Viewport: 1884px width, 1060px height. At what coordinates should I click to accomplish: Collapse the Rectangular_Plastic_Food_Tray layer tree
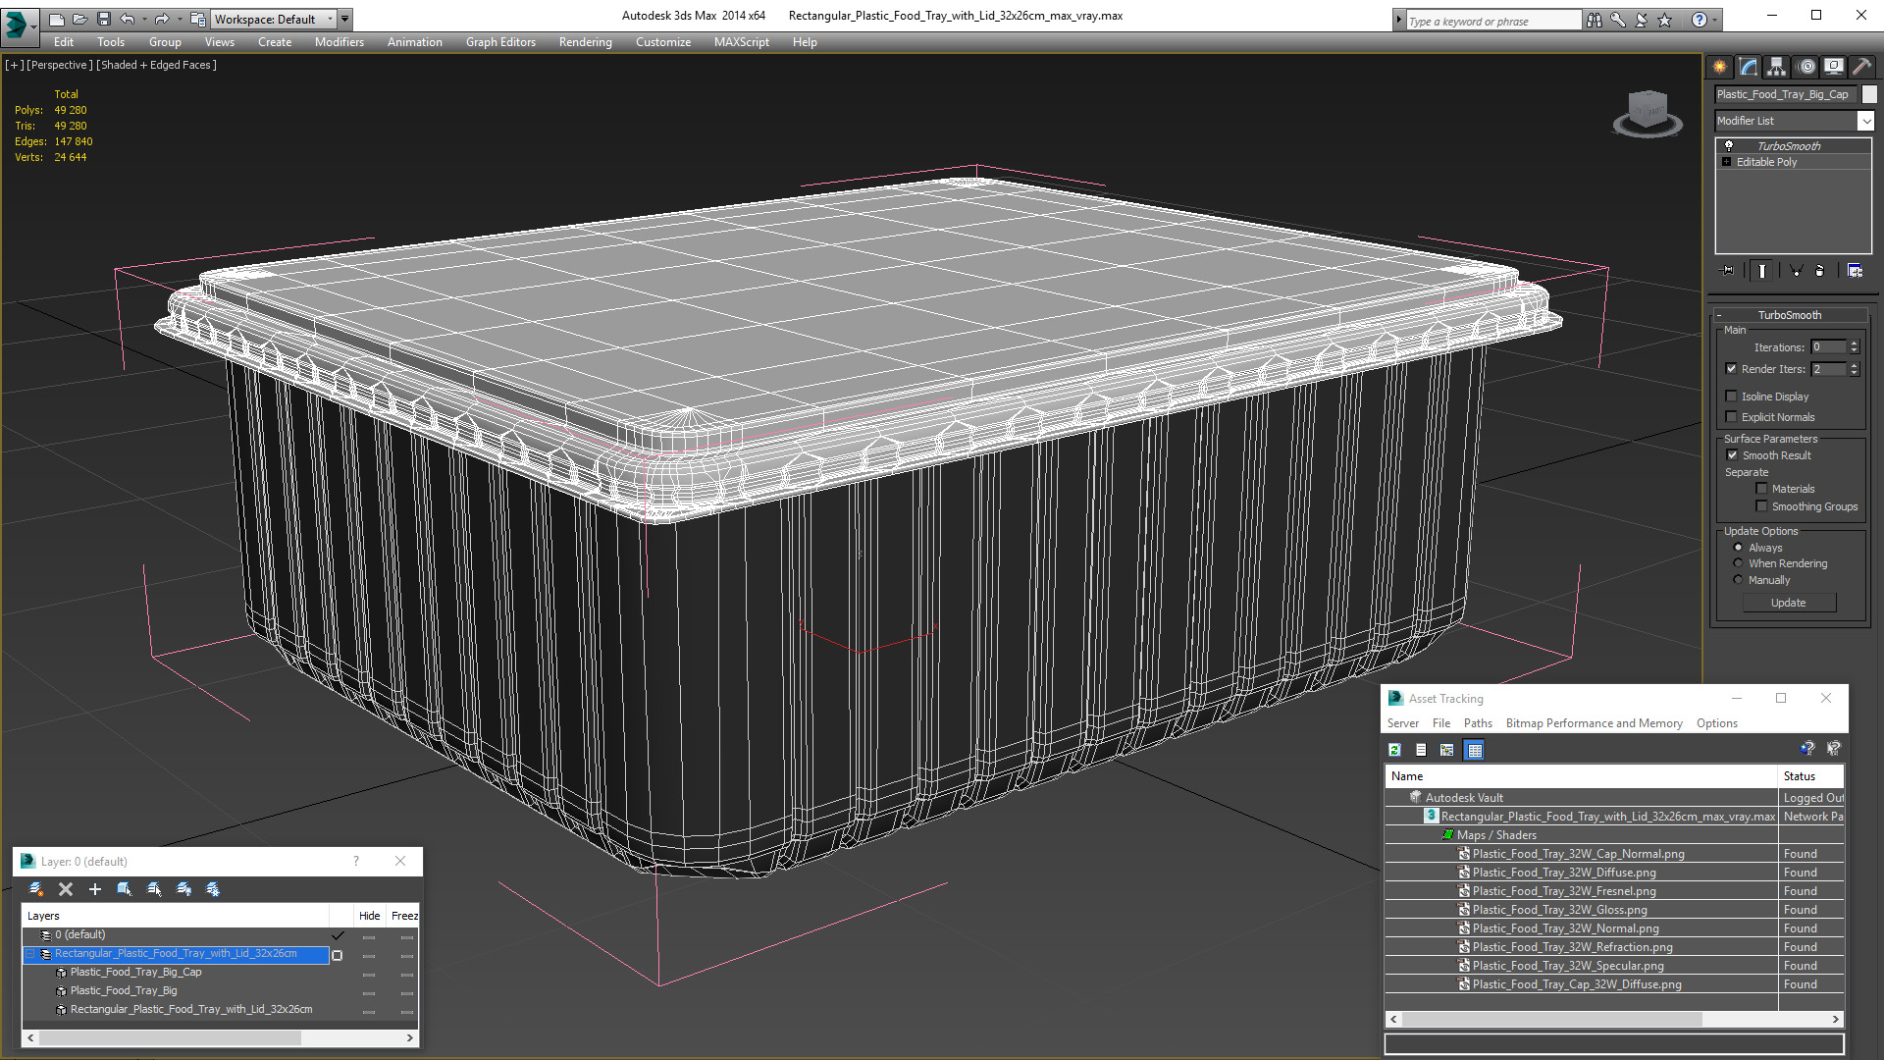[x=30, y=954]
